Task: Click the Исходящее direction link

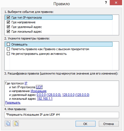Action: pyautogui.click(x=39, y=91)
